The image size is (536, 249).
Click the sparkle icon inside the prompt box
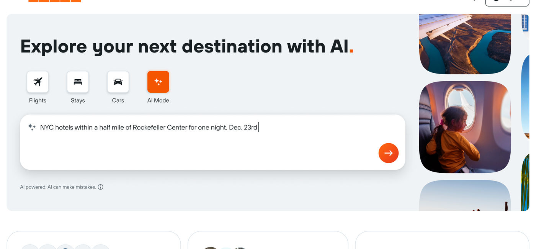tap(32, 126)
